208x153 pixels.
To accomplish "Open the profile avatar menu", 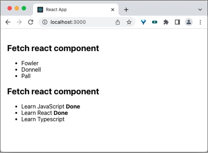I will pyautogui.click(x=189, y=22).
